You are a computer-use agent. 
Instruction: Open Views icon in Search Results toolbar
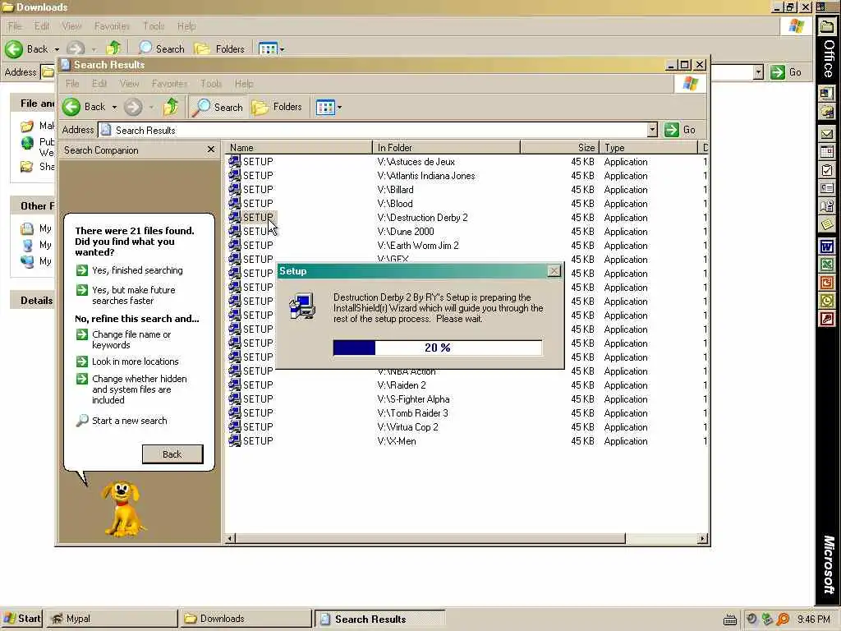pos(325,108)
